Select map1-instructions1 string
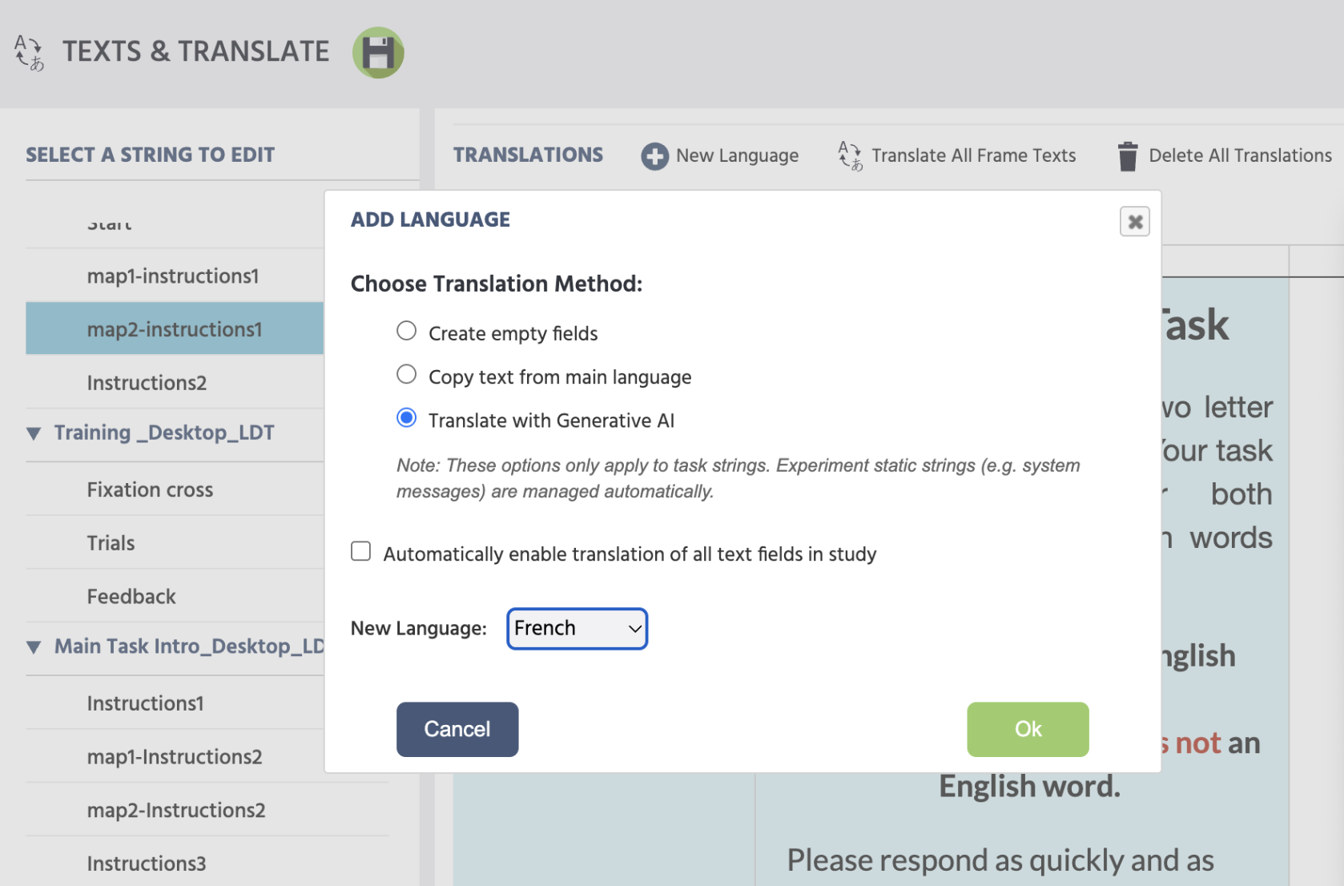This screenshot has width=1344, height=886. tap(175, 276)
